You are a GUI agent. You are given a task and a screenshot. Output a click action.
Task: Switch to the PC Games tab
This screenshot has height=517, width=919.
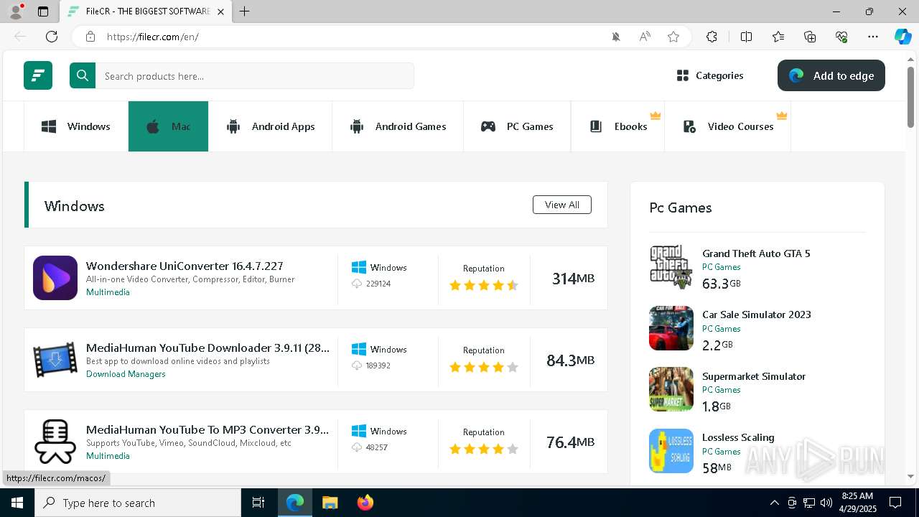[517, 126]
